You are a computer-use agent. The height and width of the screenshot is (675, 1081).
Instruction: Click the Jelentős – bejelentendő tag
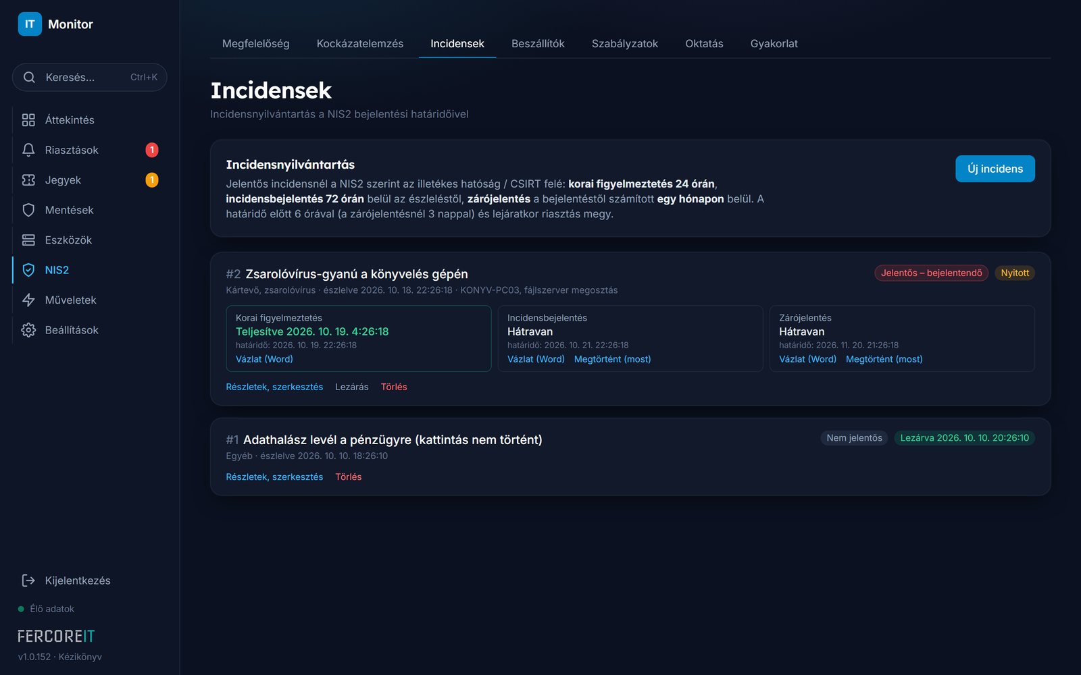[x=932, y=273]
